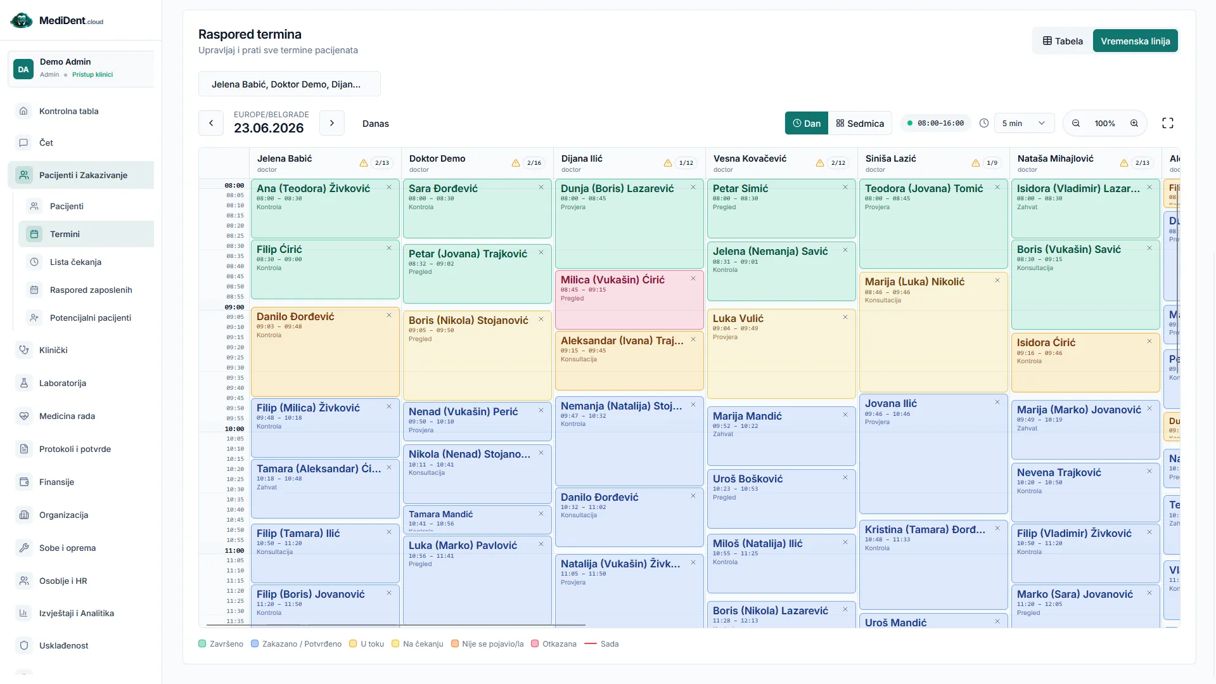Dismiss Luka Vulić appointment with X

click(845, 317)
